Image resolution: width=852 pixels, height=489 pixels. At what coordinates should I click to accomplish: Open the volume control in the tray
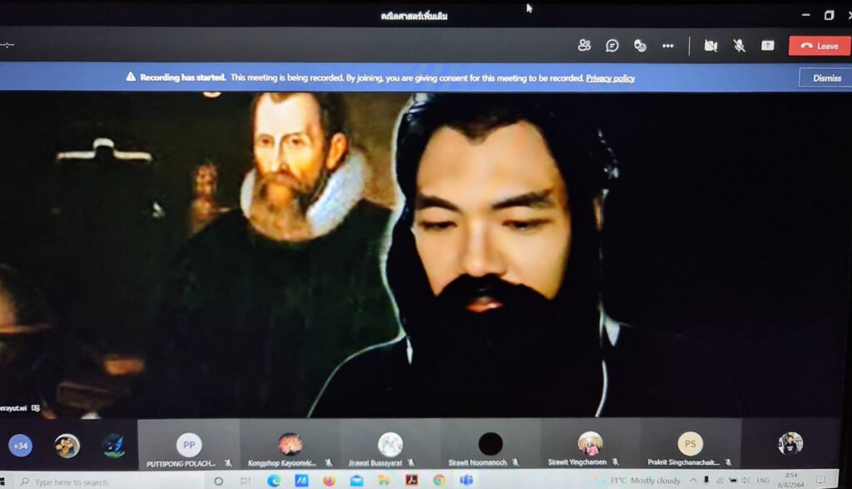click(746, 481)
